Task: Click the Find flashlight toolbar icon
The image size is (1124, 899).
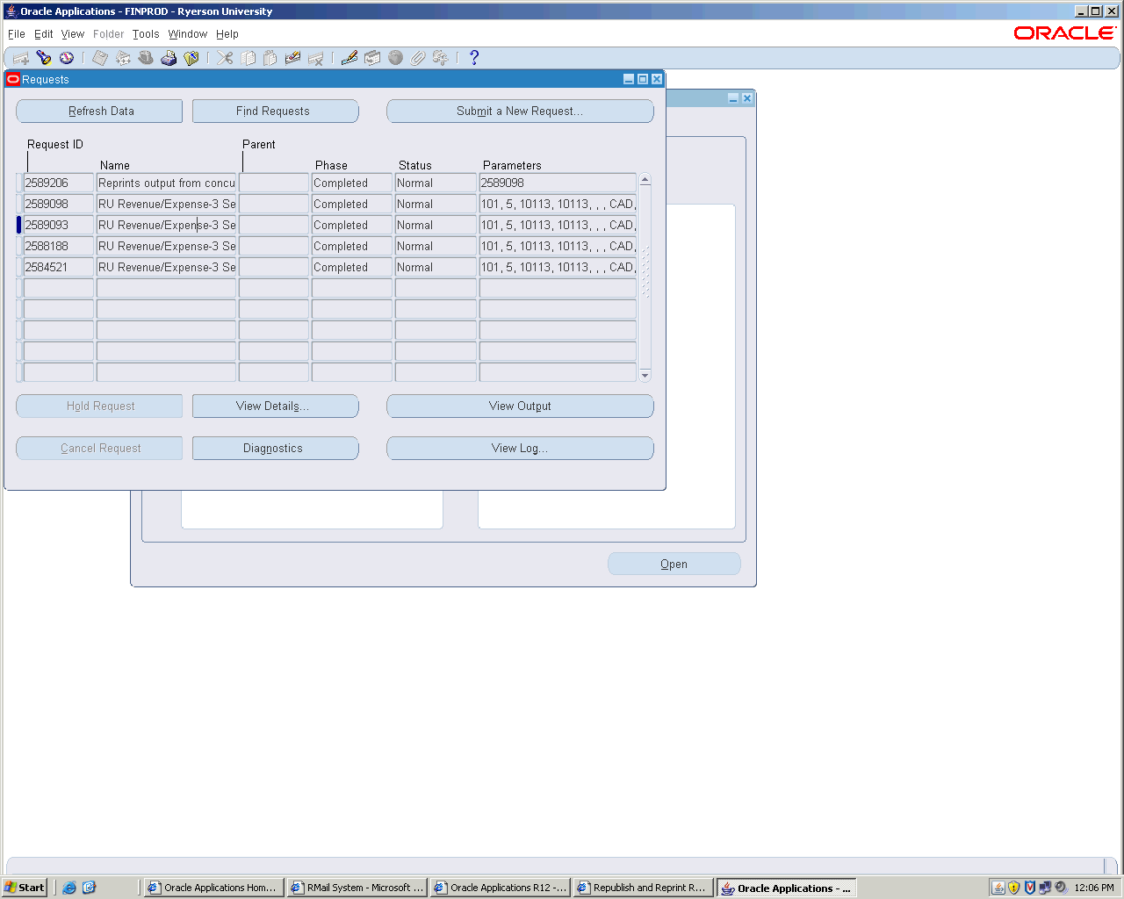Action: [x=44, y=58]
